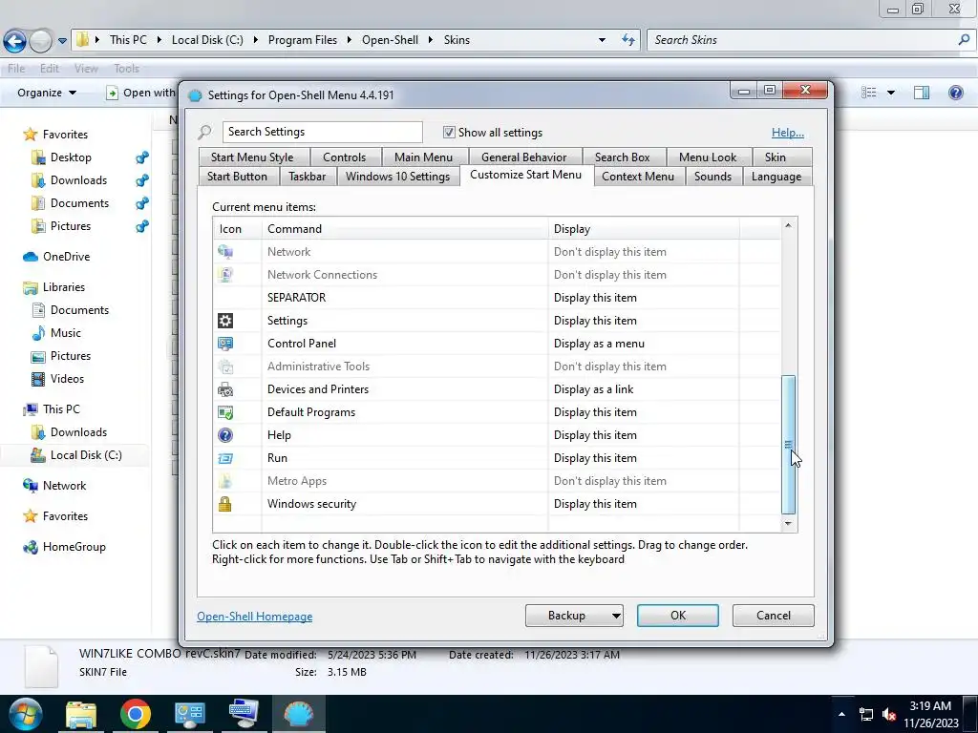Open HomeGroup in the navigation pane

(x=74, y=547)
